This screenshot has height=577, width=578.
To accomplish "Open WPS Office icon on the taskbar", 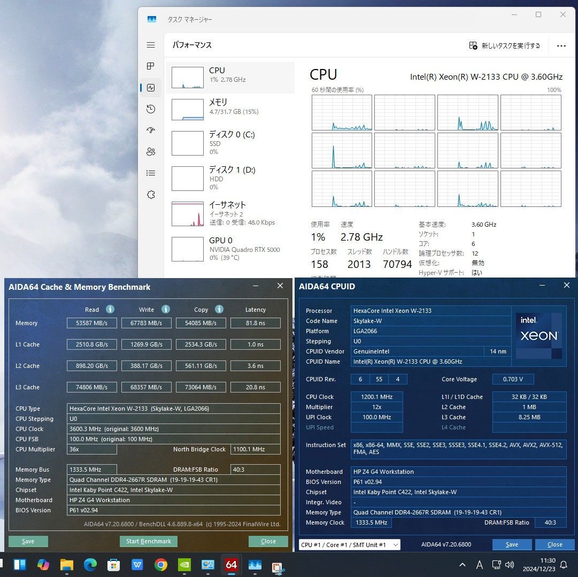I will [137, 565].
